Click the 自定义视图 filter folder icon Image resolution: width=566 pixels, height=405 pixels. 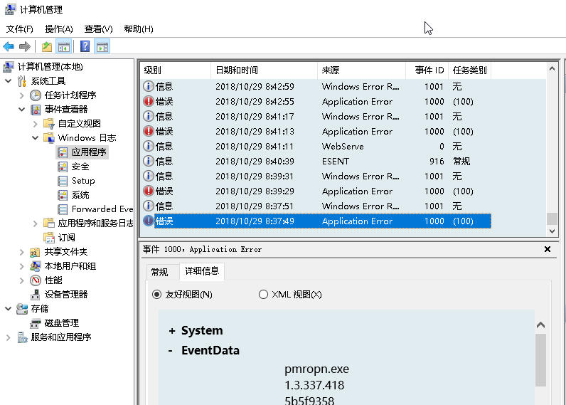click(x=49, y=124)
